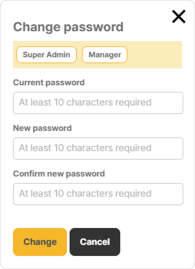Viewport: 195px width, 269px height.
Task: Click the New password label text
Action: [42, 128]
